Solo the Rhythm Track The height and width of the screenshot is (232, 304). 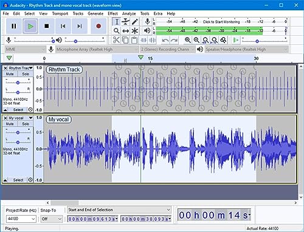tap(26, 74)
